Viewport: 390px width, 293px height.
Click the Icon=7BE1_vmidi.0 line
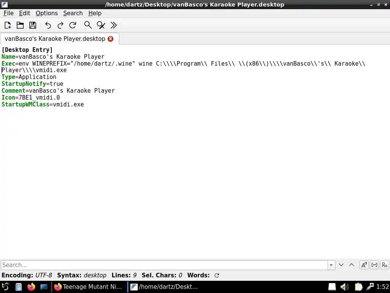tap(30, 98)
